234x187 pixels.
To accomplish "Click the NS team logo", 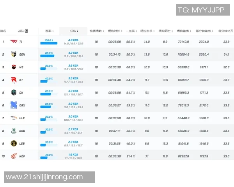I will pyautogui.click(x=13, y=67).
